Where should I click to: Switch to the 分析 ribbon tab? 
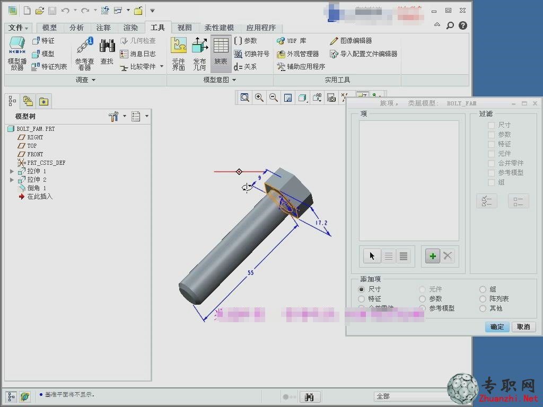pos(76,28)
